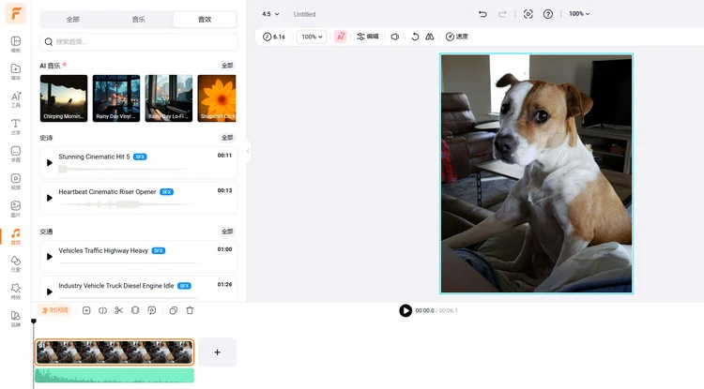Open the 4:5 aspect ratio dropdown
The image size is (704, 389).
[x=270, y=14]
